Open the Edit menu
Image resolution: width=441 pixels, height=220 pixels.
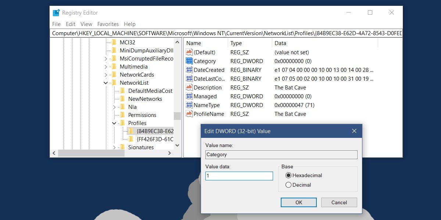71,24
